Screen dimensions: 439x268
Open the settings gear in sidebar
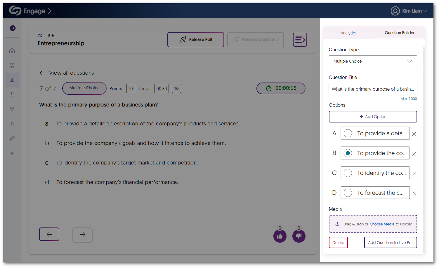point(12,153)
